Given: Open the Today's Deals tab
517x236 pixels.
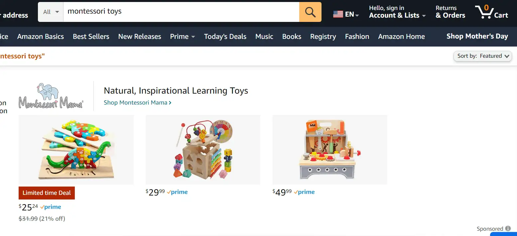Looking at the screenshot, I should click(225, 37).
